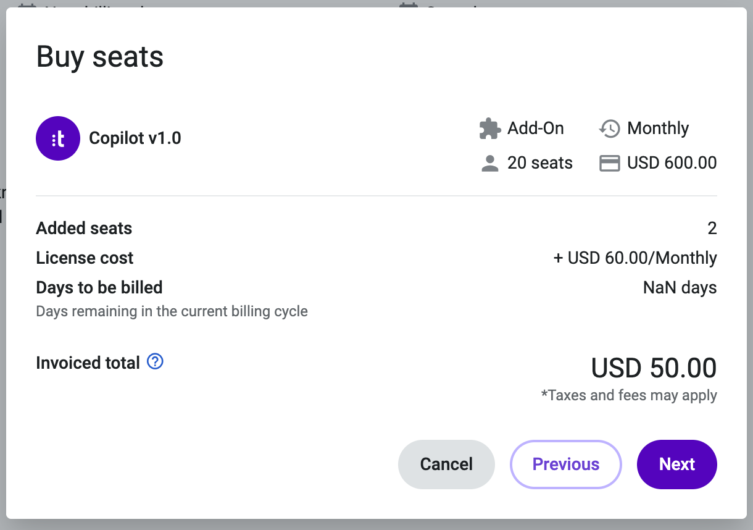Click the 20 seats label

(540, 163)
